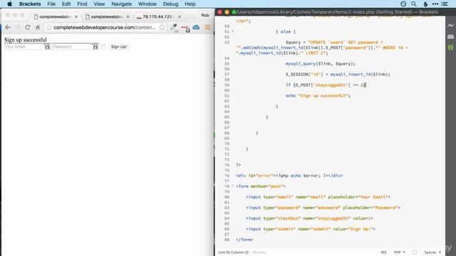Toggle INS insert mode in status bar
Screen dimensions: 456x256
pyautogui.click(x=383, y=252)
